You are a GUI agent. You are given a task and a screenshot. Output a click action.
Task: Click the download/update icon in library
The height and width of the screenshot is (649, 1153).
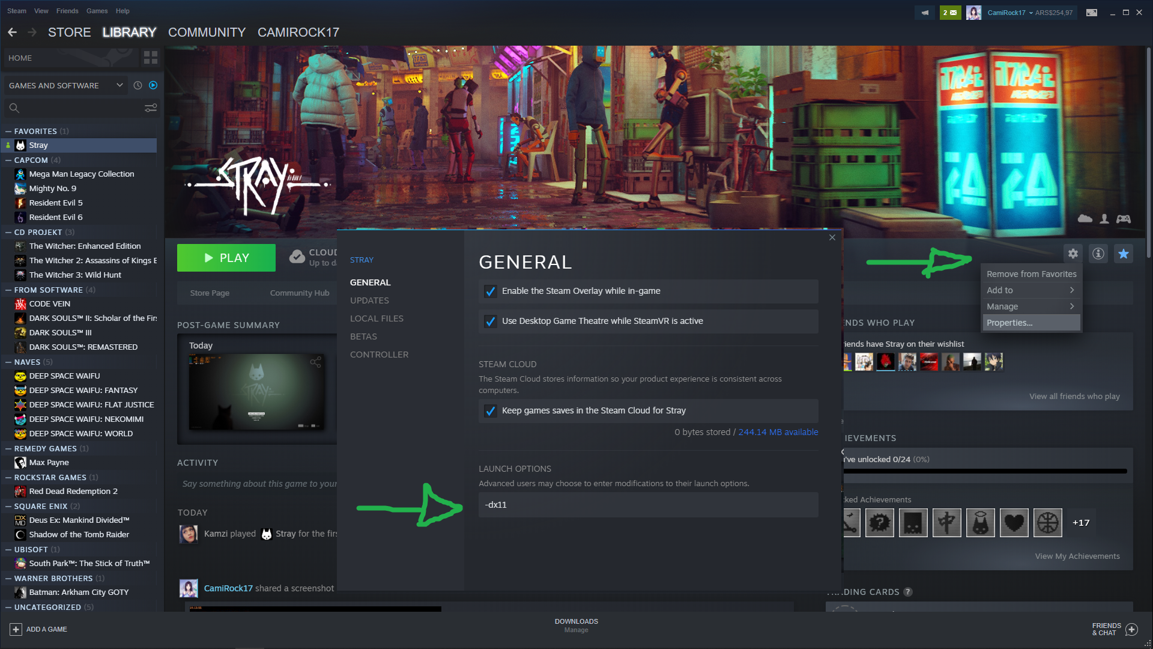[153, 85]
